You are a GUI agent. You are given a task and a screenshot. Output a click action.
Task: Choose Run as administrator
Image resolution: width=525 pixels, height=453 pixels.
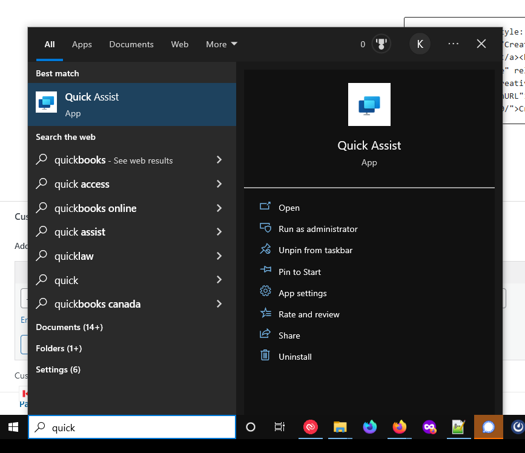[309, 229]
